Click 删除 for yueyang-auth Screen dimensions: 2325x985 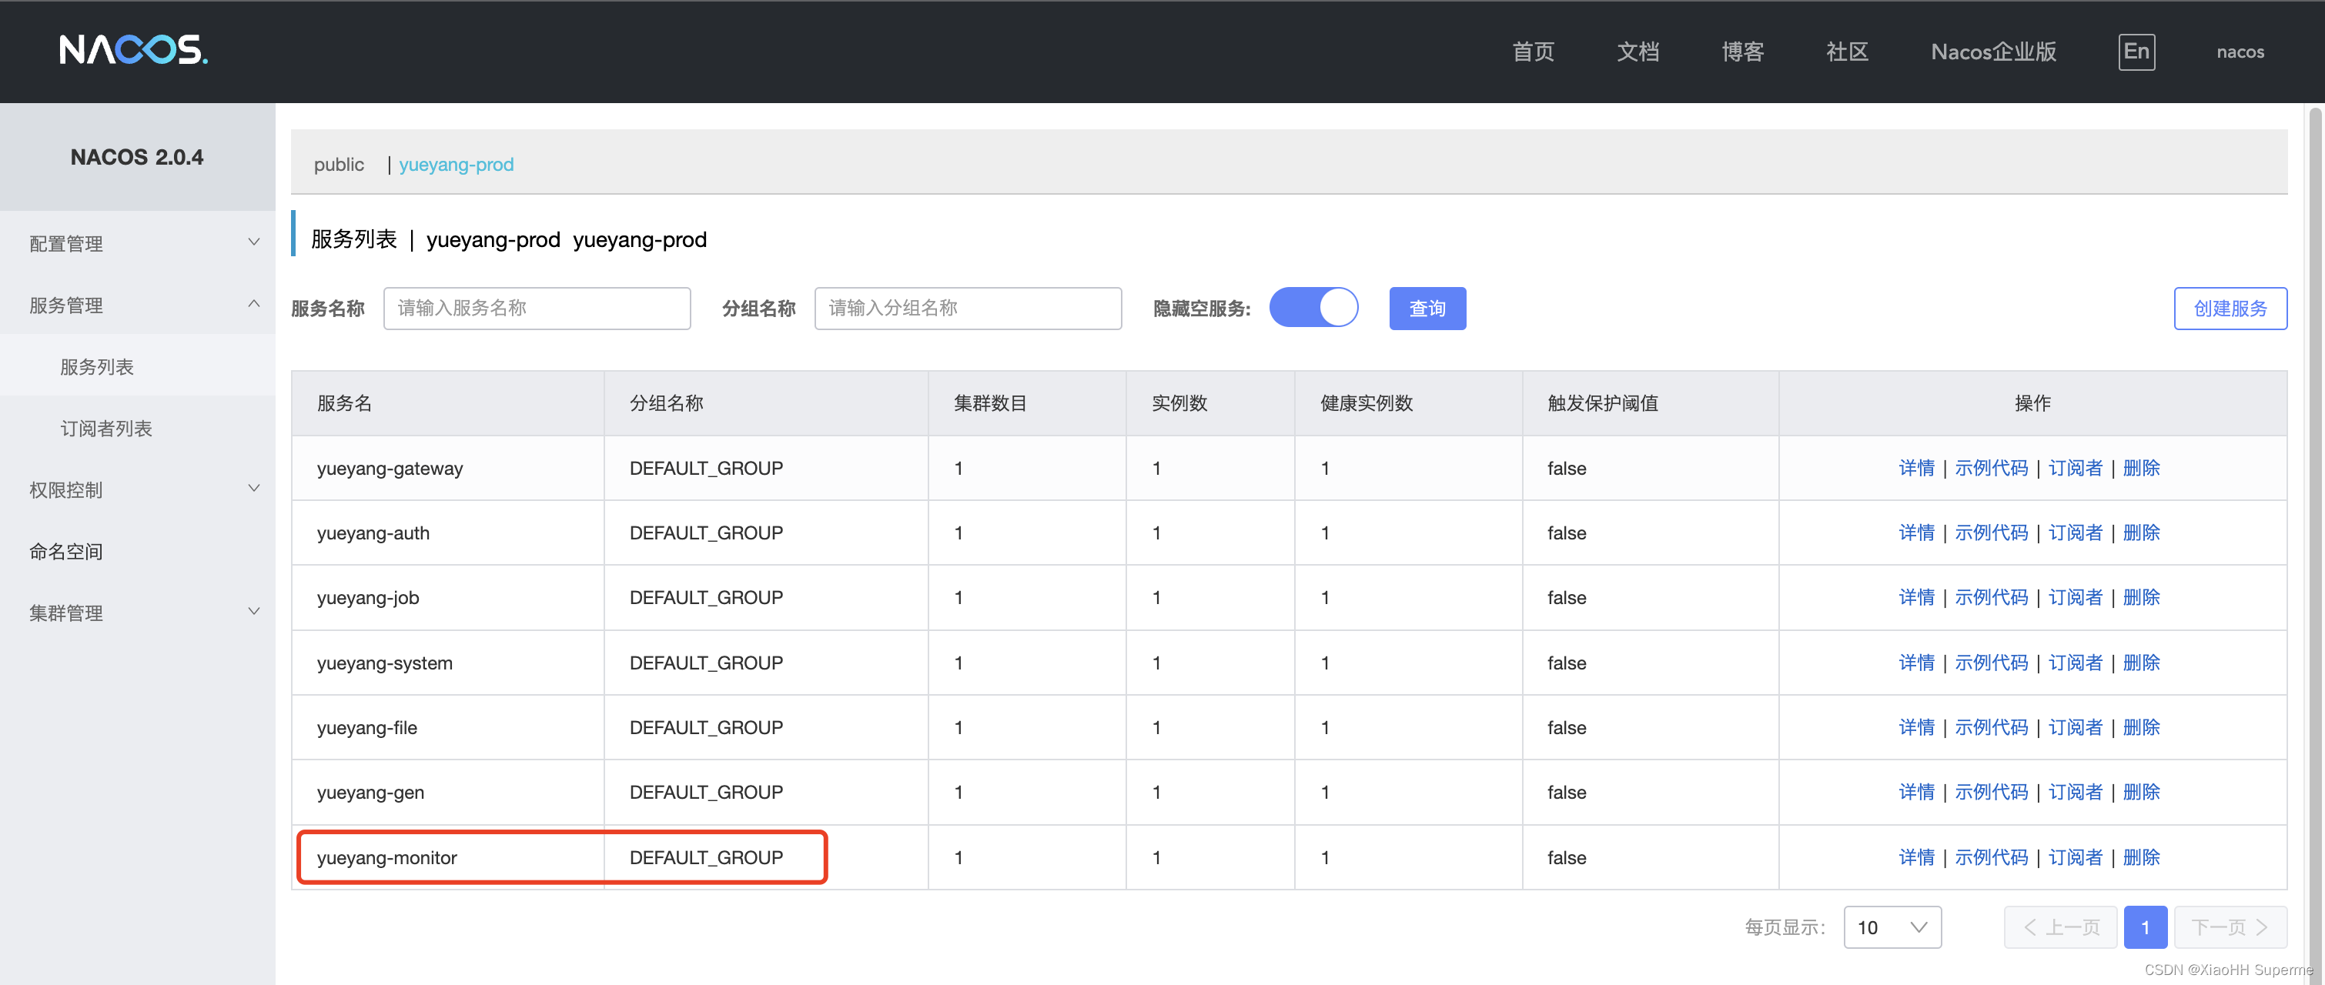tap(2141, 533)
